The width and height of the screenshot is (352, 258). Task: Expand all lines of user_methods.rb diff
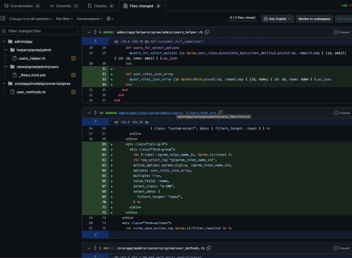pos(95,248)
